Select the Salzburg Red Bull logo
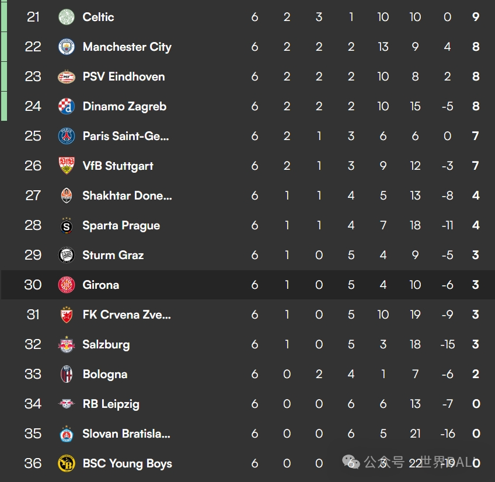The image size is (495, 482). click(x=67, y=344)
